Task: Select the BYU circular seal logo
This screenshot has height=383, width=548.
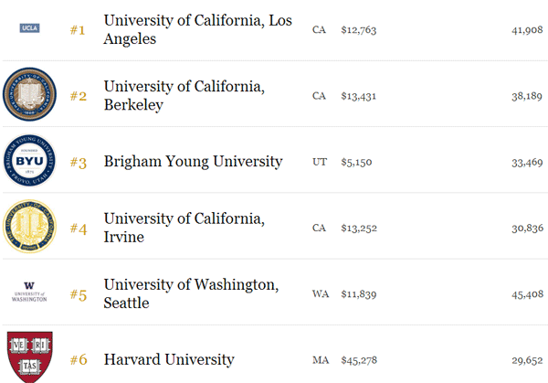Action: coord(29,161)
